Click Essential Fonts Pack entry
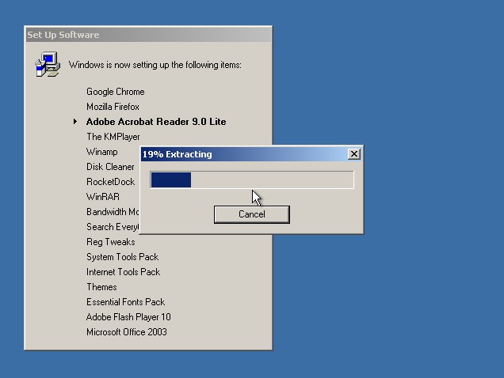The height and width of the screenshot is (378, 504). 125,302
